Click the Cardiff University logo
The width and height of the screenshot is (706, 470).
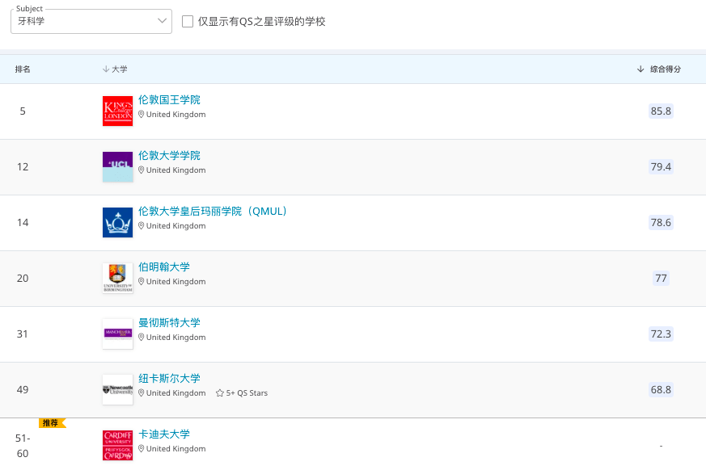point(117,445)
